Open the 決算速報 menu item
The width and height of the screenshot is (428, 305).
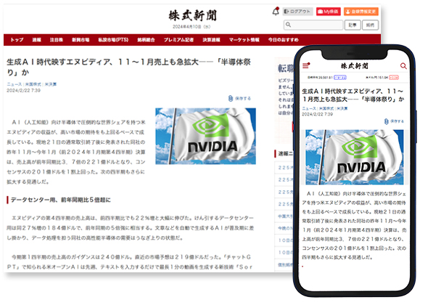coord(211,40)
